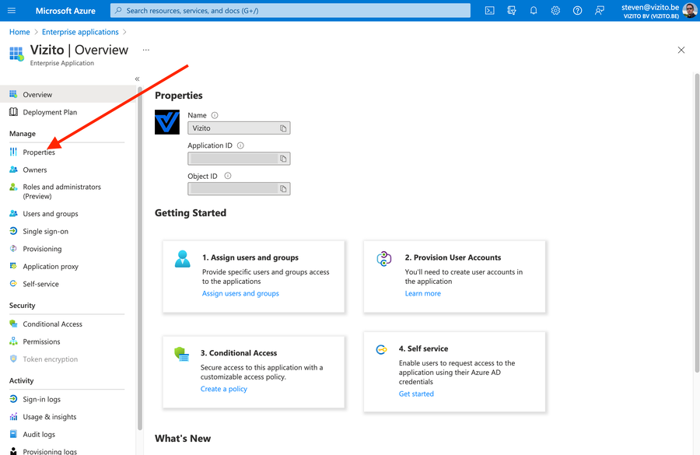Image resolution: width=700 pixels, height=455 pixels.
Task: Open the Help question mark icon
Action: pos(577,10)
